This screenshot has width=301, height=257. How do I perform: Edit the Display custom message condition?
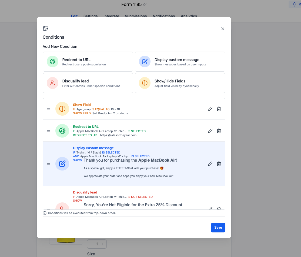(210, 164)
